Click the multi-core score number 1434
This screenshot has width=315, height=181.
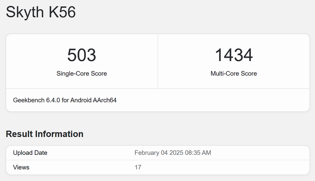[233, 55]
